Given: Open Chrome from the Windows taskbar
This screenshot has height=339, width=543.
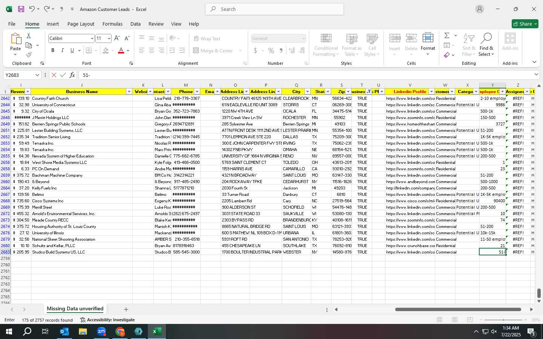Looking at the screenshot, I should point(120,331).
